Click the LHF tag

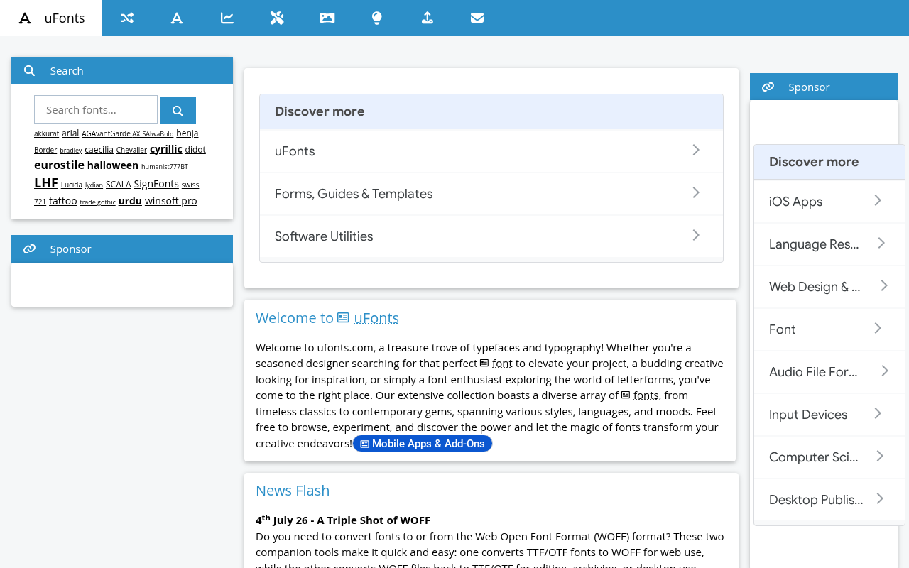46,182
